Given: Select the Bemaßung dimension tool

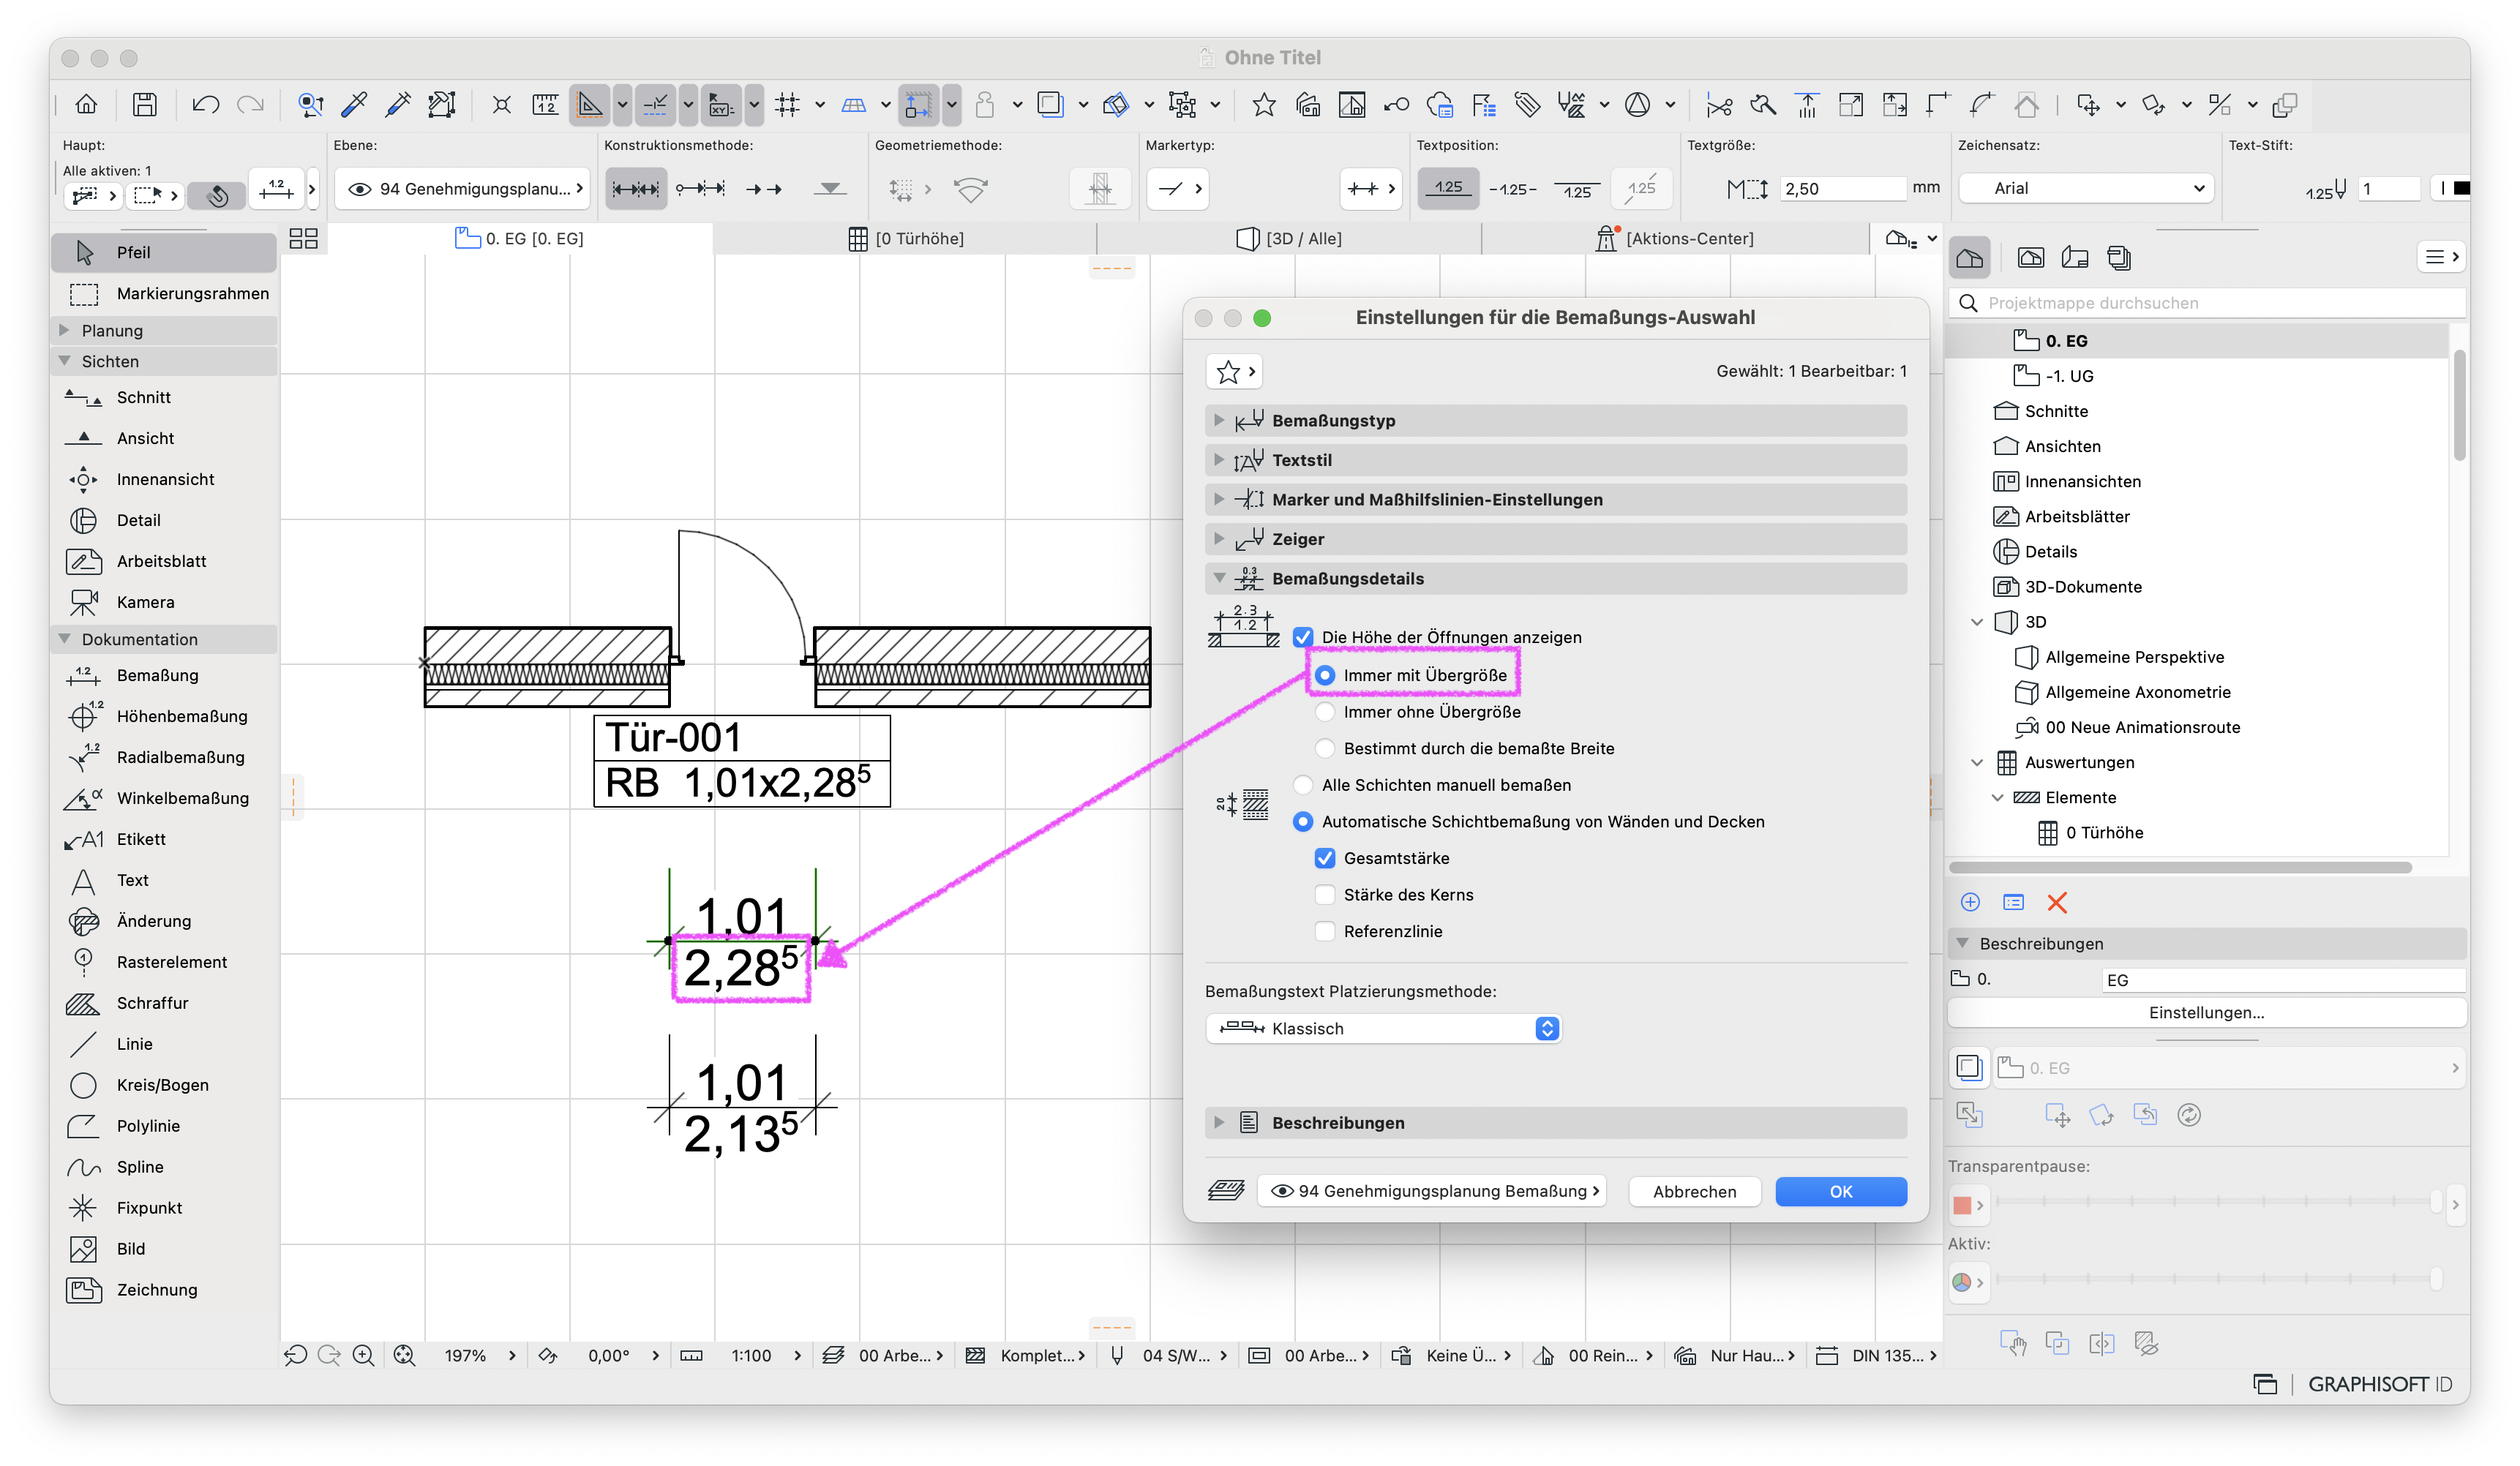Looking at the screenshot, I should click(x=163, y=675).
